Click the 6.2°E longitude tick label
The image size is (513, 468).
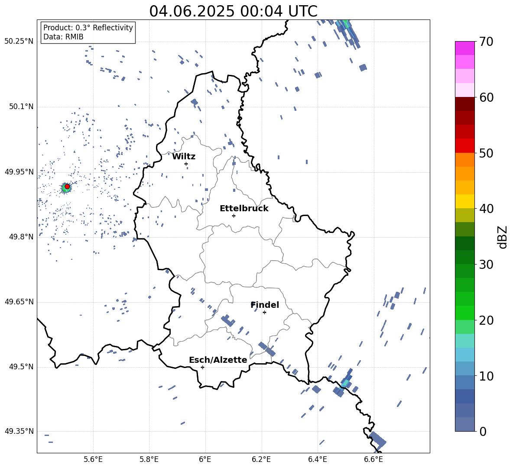[261, 459]
